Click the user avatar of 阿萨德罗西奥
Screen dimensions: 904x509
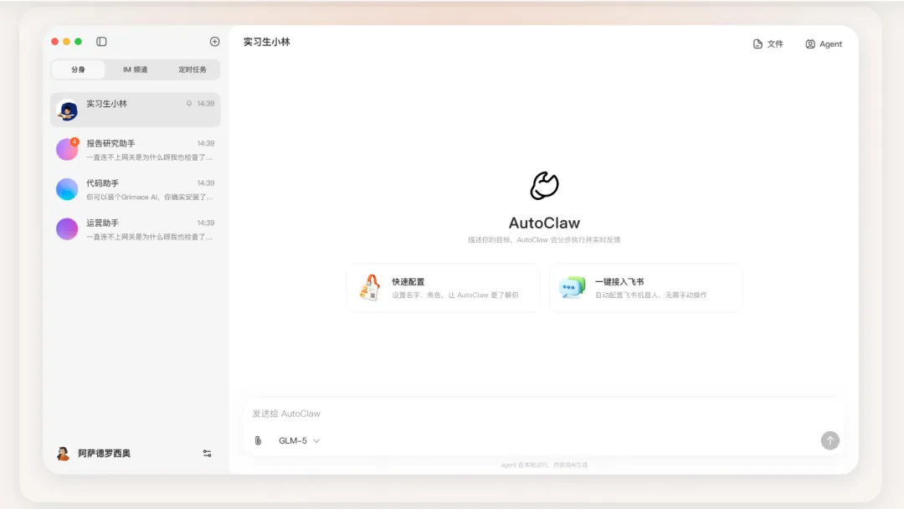click(x=63, y=454)
